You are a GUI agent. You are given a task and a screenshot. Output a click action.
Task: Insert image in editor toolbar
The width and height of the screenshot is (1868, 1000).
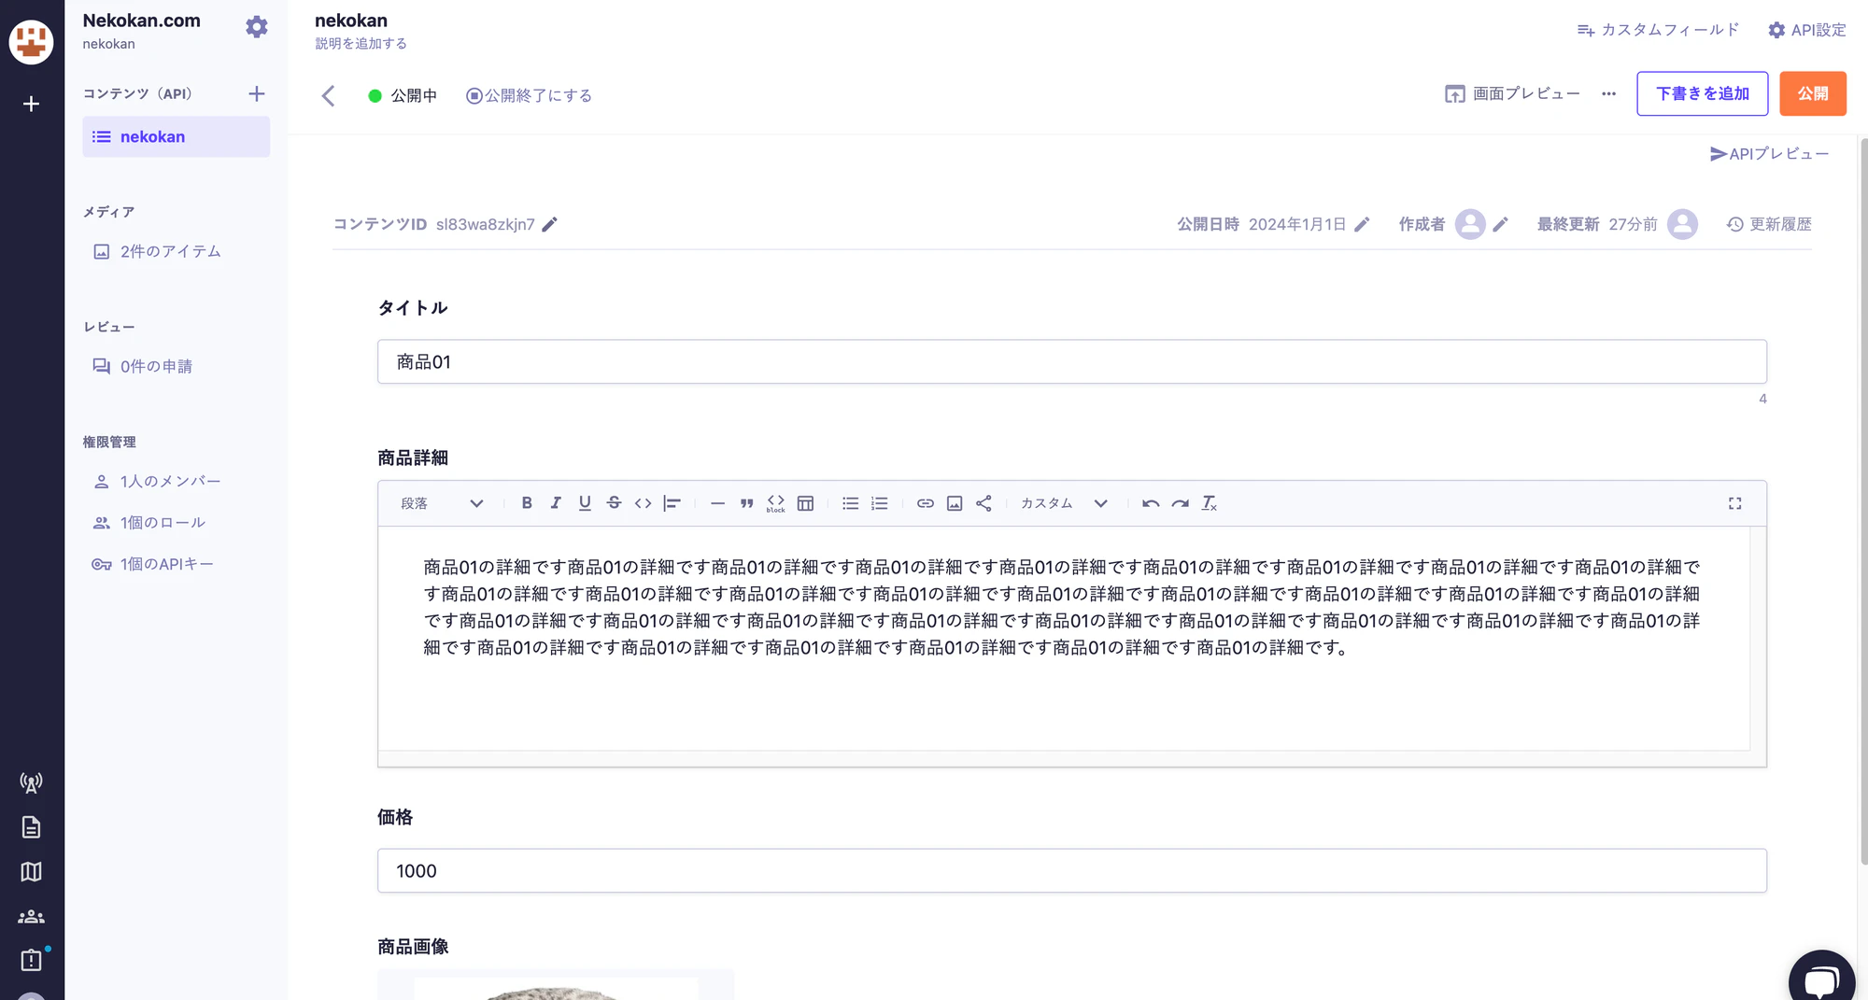(954, 503)
